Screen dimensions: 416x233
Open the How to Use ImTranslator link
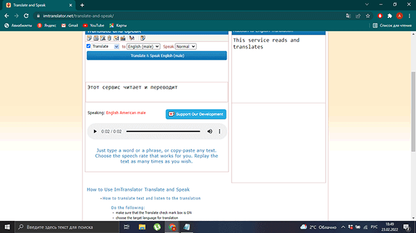click(x=138, y=190)
